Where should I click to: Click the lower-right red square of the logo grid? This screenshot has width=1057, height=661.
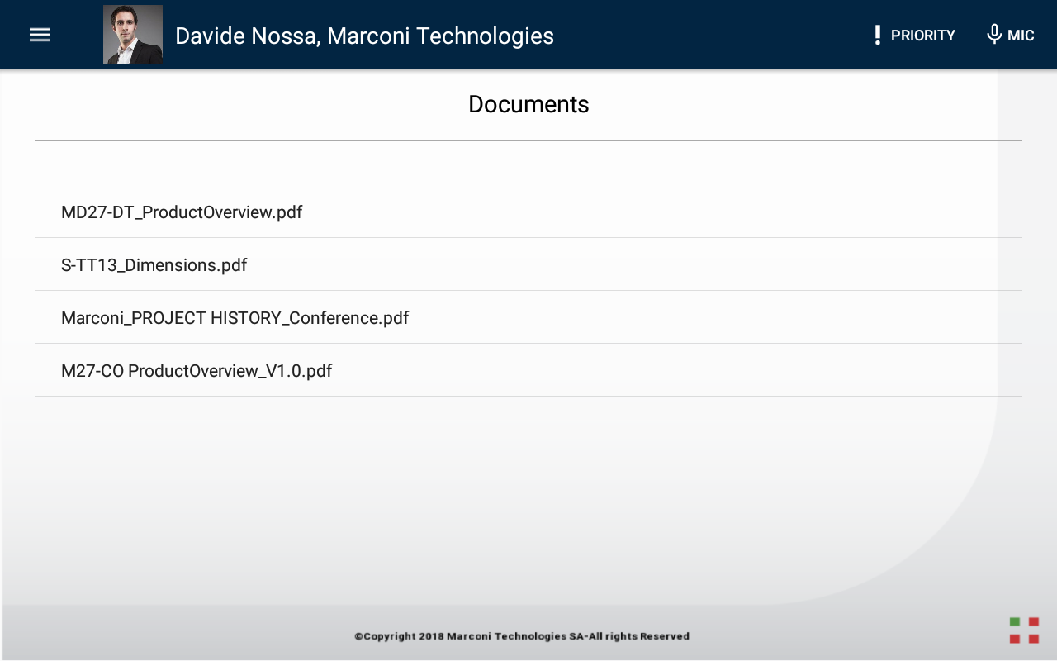click(1034, 639)
